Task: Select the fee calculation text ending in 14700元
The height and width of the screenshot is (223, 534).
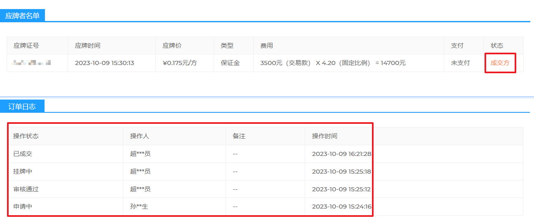Action: [x=333, y=63]
